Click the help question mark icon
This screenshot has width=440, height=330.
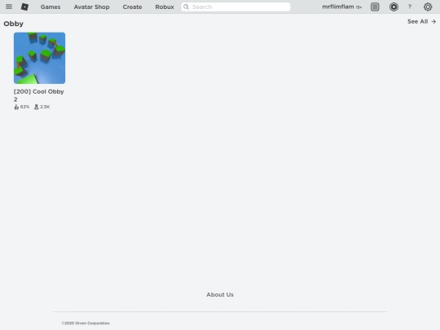pyautogui.click(x=410, y=7)
